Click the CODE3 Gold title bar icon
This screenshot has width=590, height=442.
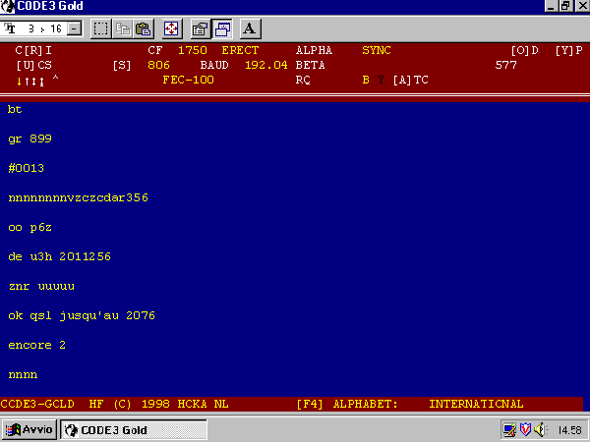8,6
